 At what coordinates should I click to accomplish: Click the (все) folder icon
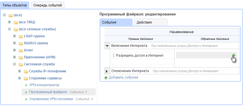pyautogui.click(x=11, y=15)
